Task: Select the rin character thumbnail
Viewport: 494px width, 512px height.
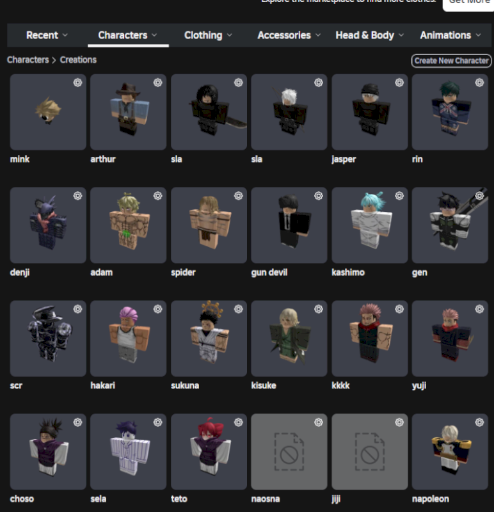Action: click(x=450, y=112)
